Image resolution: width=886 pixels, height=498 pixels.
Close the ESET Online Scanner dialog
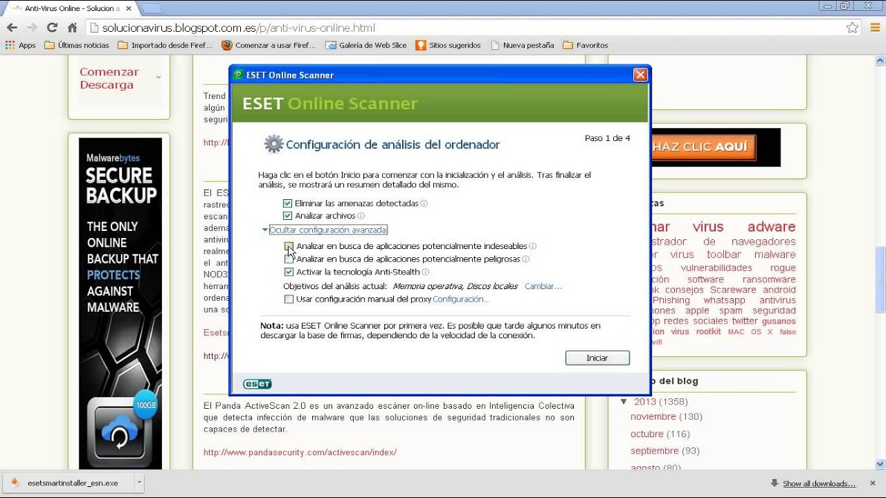point(640,75)
